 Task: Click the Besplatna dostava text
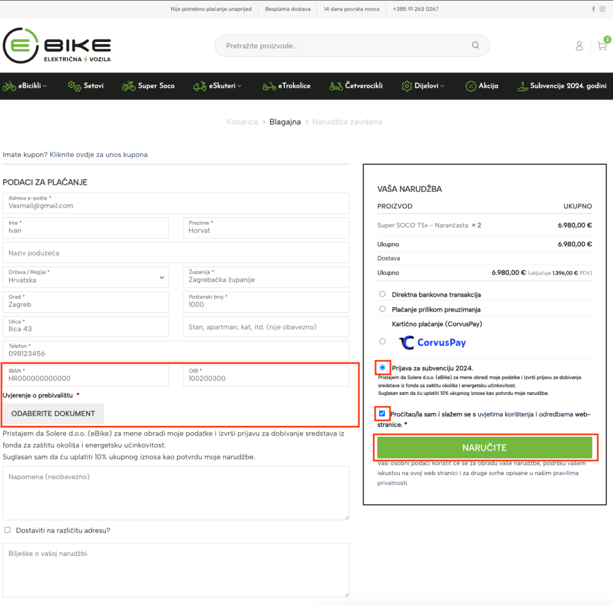point(288,9)
